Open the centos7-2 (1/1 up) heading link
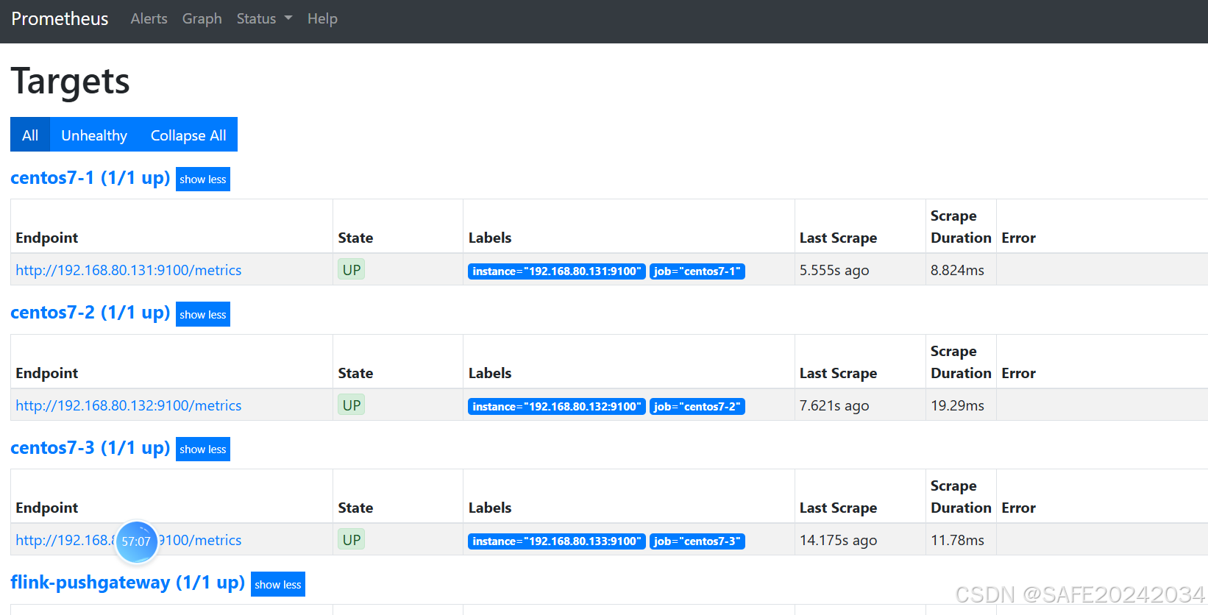 point(90,313)
